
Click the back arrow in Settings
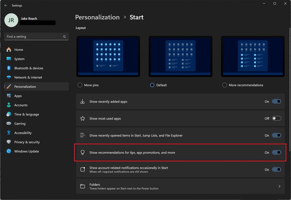(6, 5)
